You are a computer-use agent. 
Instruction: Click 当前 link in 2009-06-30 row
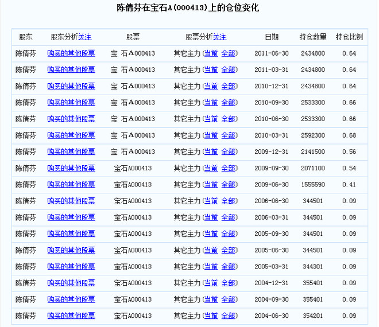tap(211, 185)
